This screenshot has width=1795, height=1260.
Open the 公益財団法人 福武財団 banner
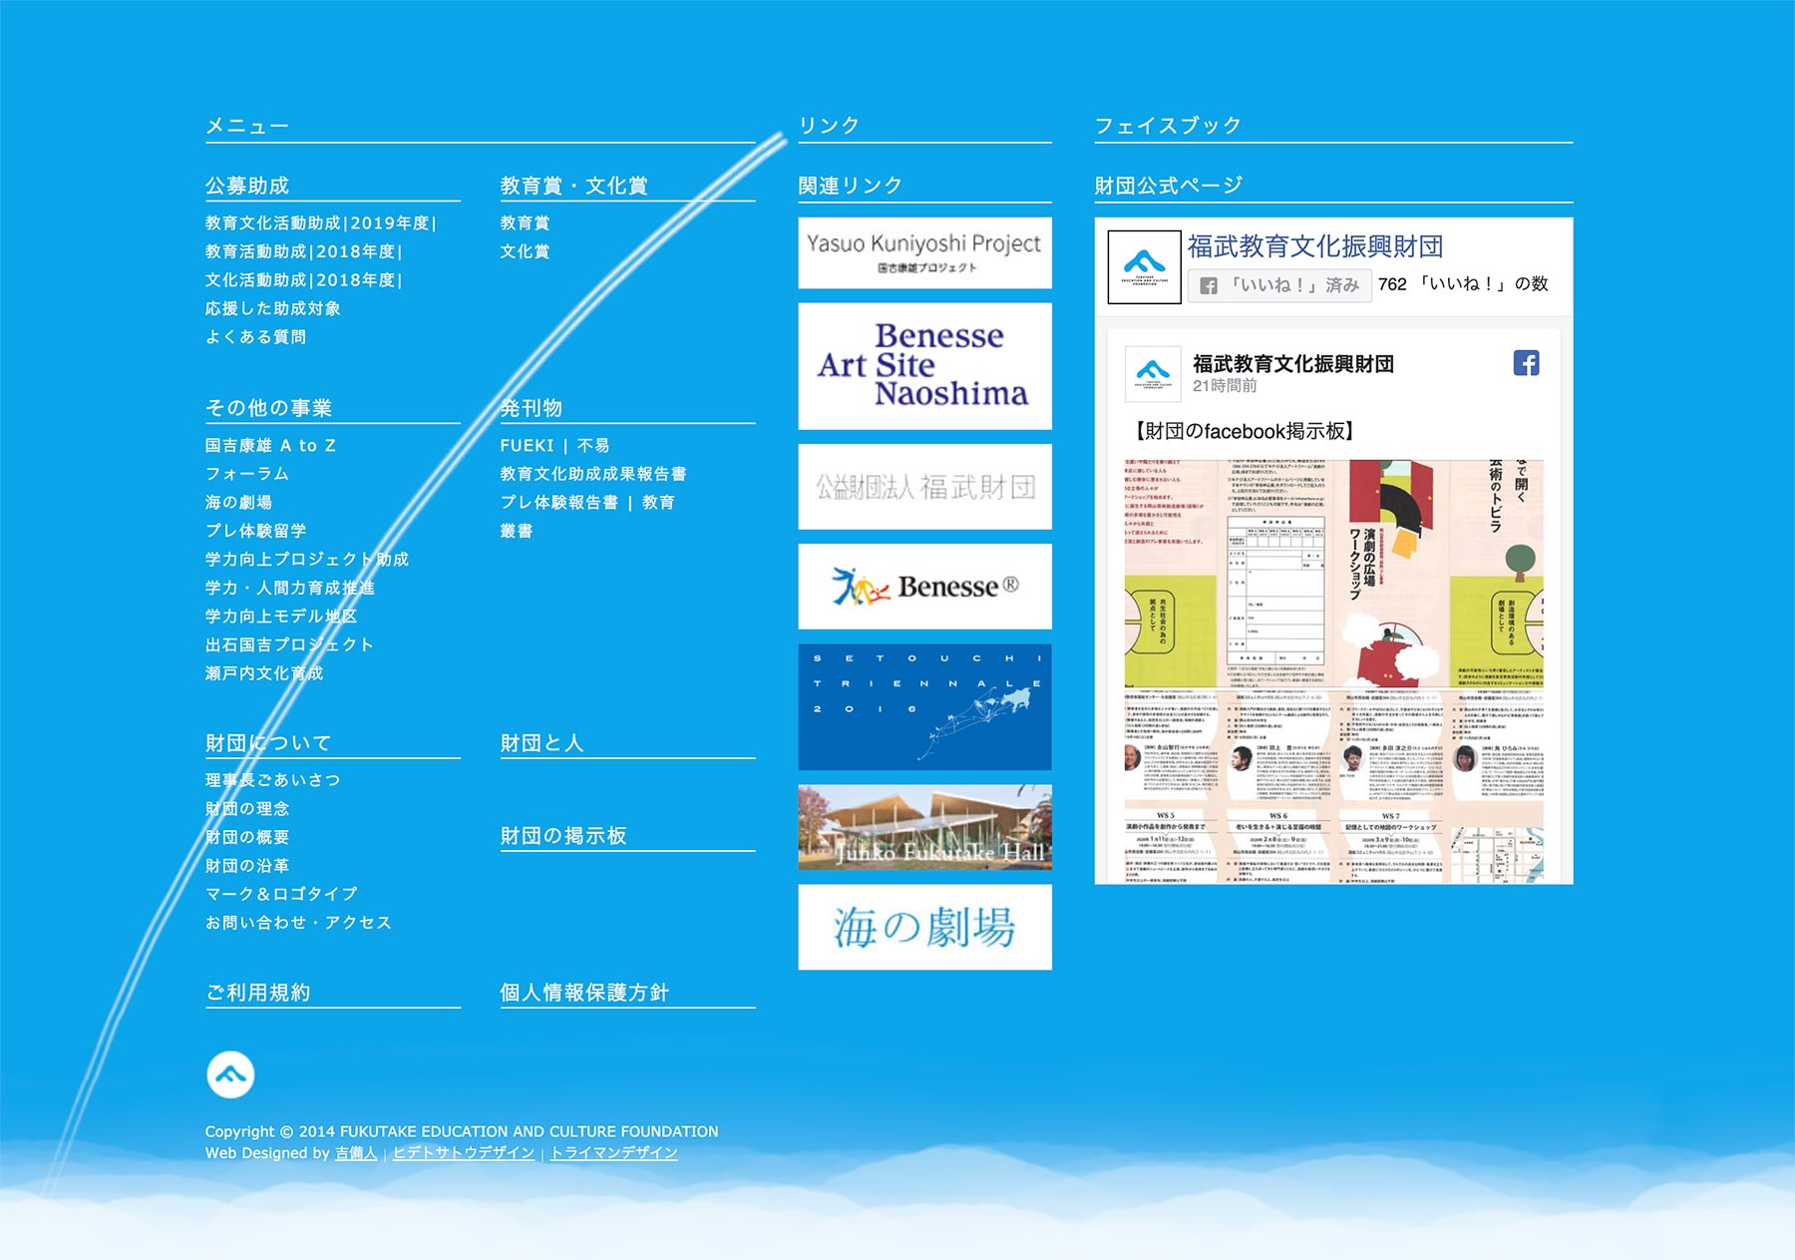(924, 487)
